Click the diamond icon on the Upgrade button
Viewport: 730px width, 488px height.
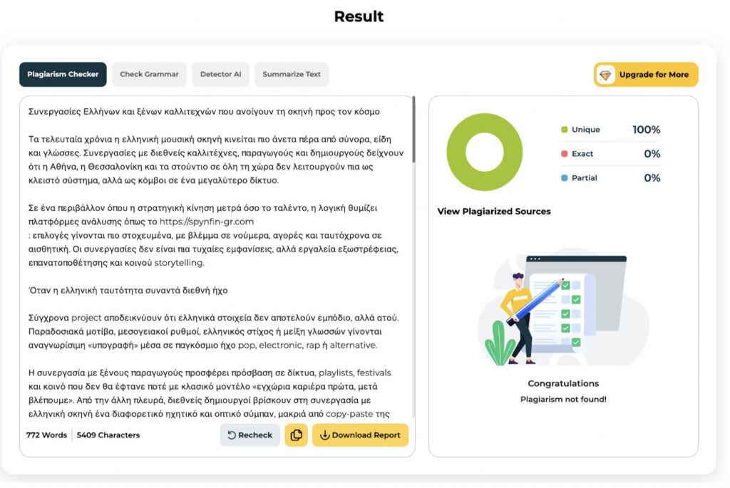coord(606,75)
